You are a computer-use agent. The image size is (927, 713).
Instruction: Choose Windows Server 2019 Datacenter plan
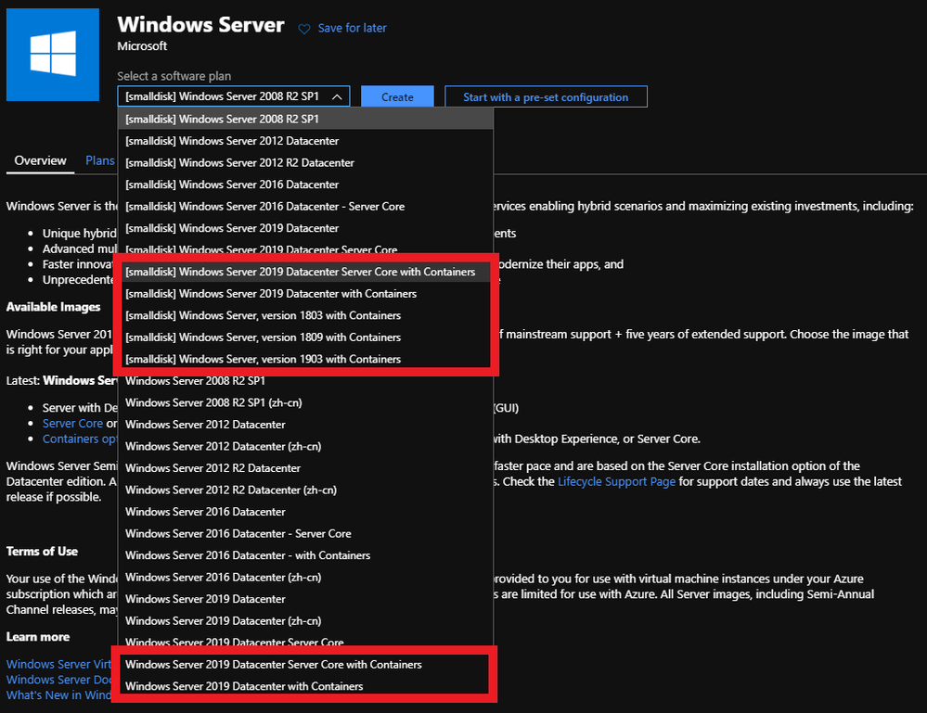tap(305, 600)
